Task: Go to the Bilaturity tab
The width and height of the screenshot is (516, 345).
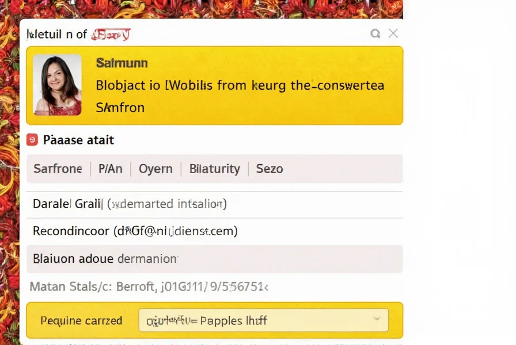Action: 214,169
